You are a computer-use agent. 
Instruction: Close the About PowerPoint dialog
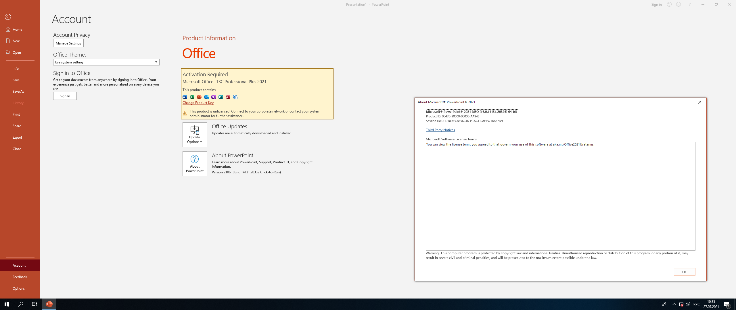pyautogui.click(x=700, y=102)
